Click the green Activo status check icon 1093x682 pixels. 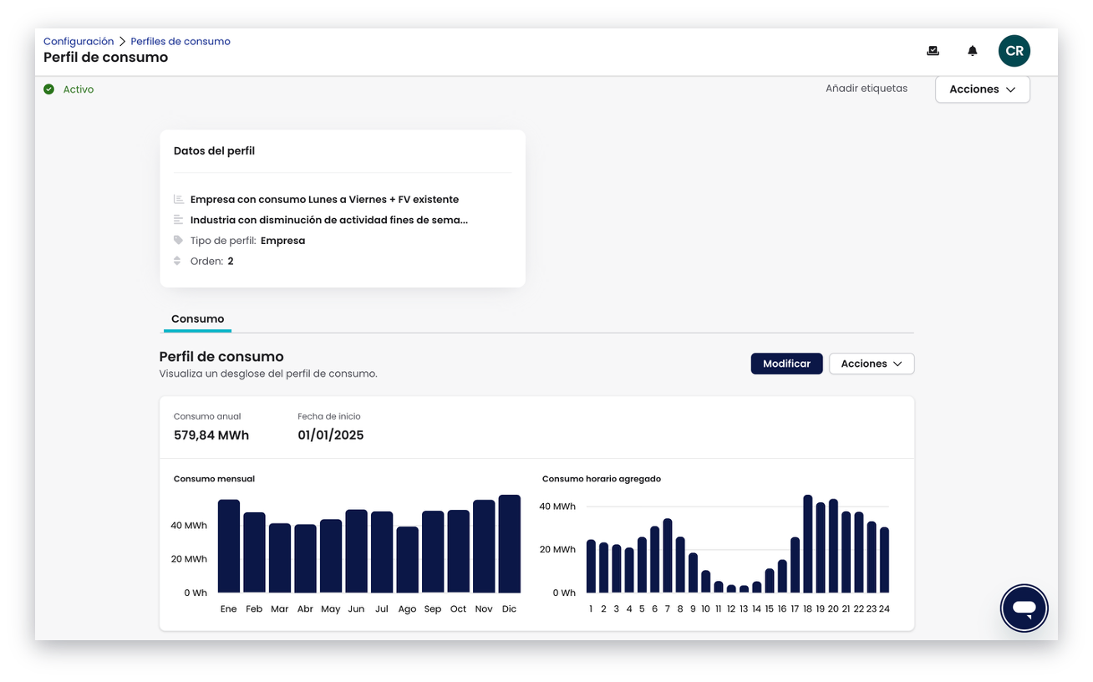pyautogui.click(x=49, y=89)
